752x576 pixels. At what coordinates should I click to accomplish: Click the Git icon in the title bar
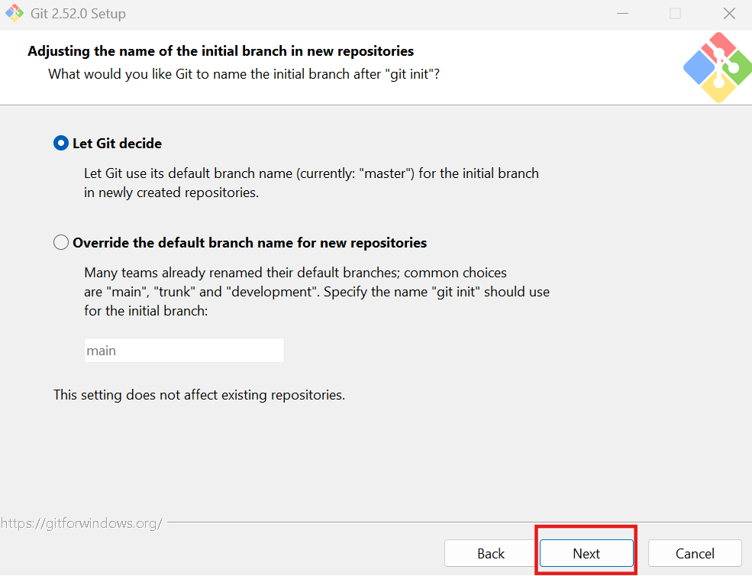coord(15,13)
